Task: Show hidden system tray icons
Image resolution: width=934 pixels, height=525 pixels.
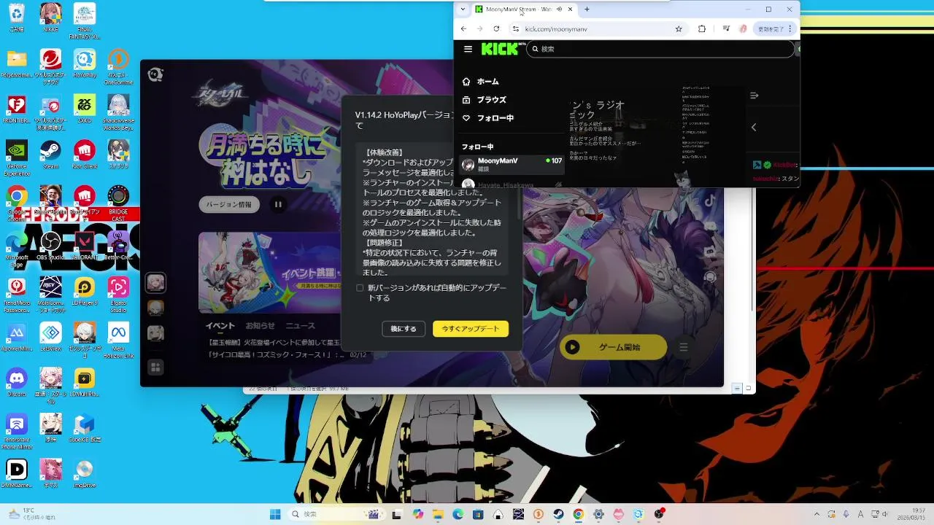Action: tap(817, 514)
